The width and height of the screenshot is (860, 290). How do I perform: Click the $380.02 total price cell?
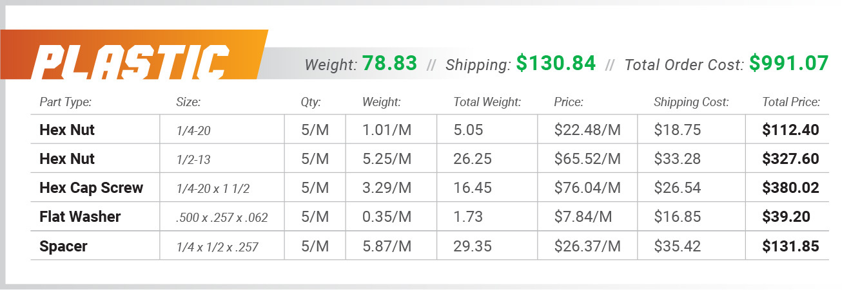[790, 188]
